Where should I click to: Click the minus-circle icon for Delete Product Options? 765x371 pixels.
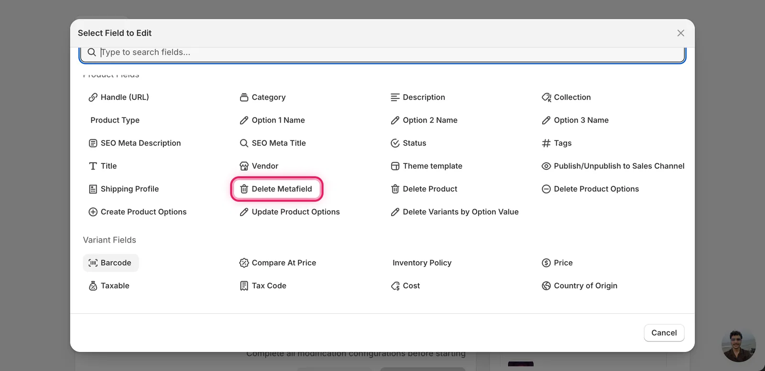click(x=546, y=189)
